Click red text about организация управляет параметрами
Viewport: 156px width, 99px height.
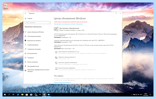[71, 22]
